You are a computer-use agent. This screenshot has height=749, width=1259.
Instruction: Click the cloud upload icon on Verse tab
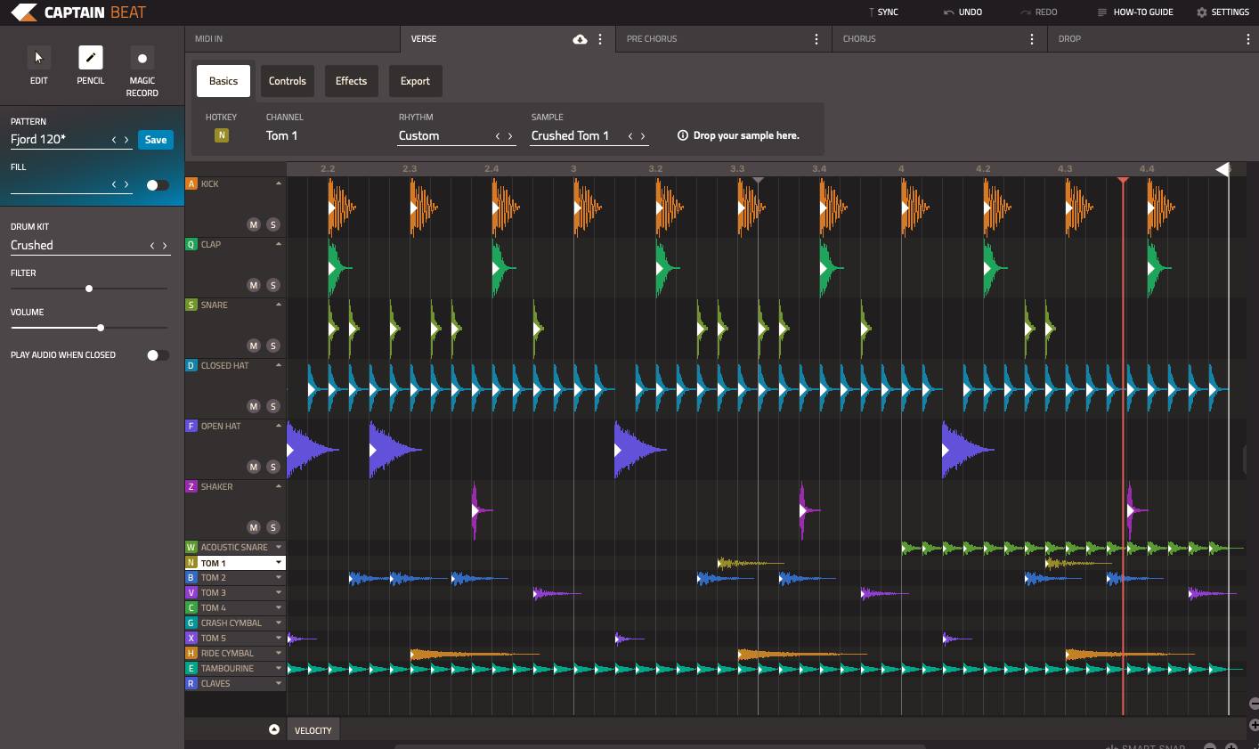(x=580, y=39)
